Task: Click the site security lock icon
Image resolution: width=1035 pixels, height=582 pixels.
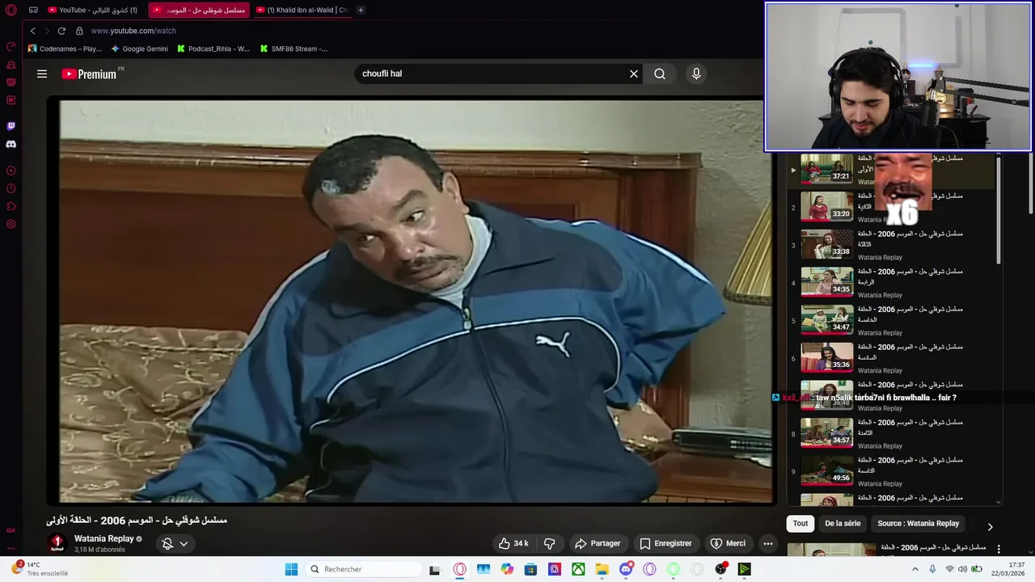Action: (79, 31)
